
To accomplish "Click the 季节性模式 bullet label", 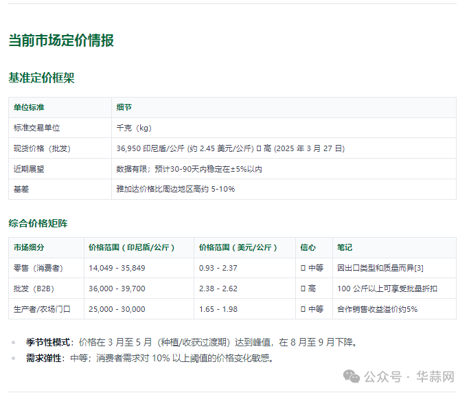I will pos(48,342).
